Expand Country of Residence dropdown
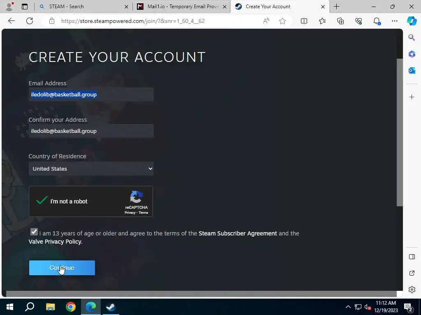 (91, 169)
